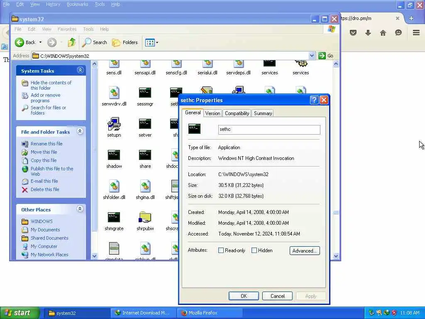Click OK in sethc Properties
This screenshot has height=319, width=425.
pos(244,296)
